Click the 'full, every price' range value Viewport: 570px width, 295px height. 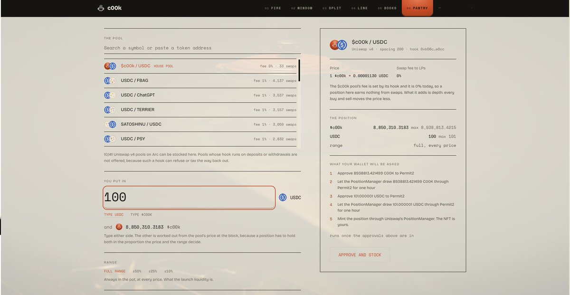click(x=435, y=145)
